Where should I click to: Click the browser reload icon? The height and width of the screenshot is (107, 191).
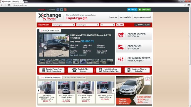tap(9, 5)
